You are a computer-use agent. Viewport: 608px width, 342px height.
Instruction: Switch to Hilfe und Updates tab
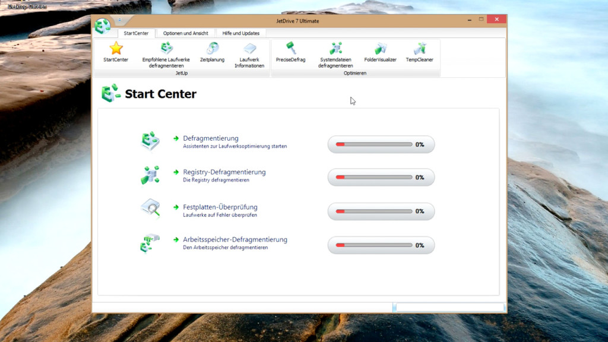pos(241,33)
